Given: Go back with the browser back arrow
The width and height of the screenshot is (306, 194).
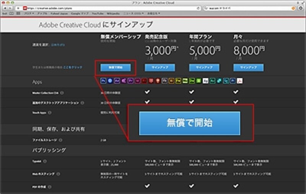Looking at the screenshot, I should point(5,8).
